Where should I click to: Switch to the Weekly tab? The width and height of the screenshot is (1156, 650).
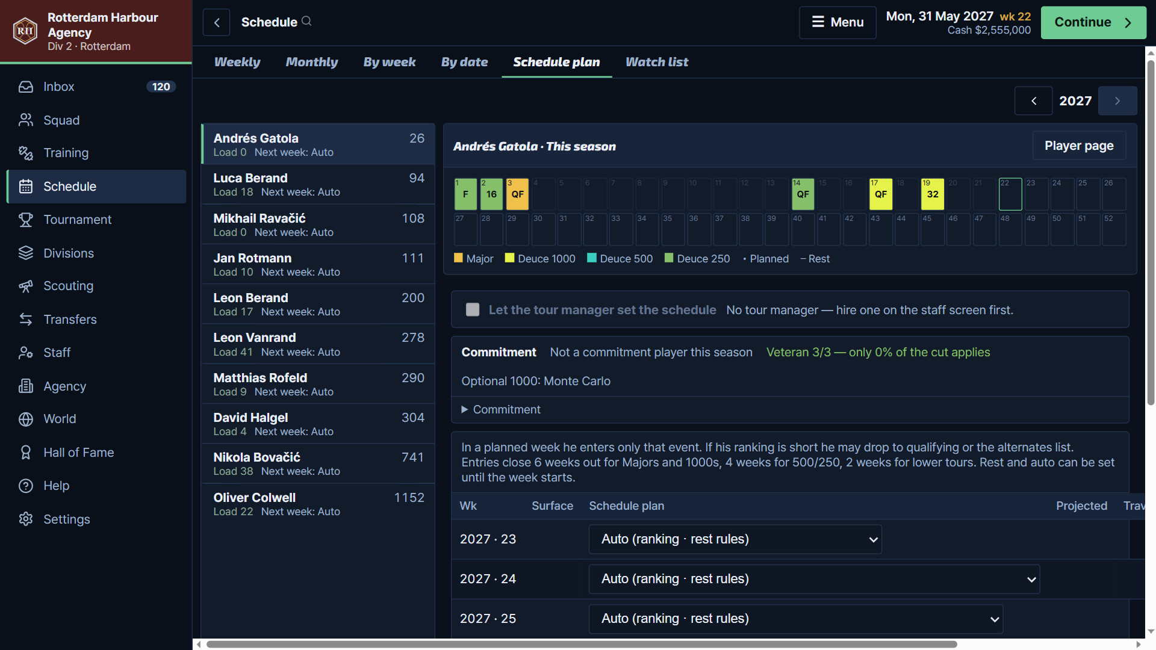pos(237,62)
